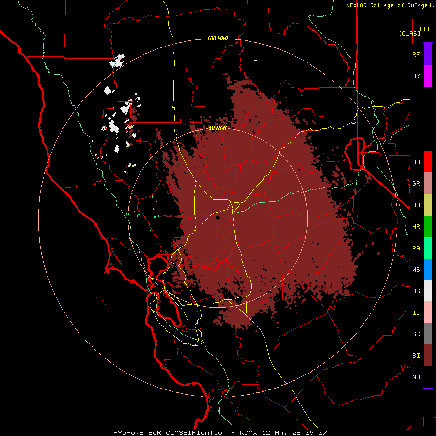Pick the green HR legend swatch
This screenshot has height=436, width=436.
click(428, 227)
